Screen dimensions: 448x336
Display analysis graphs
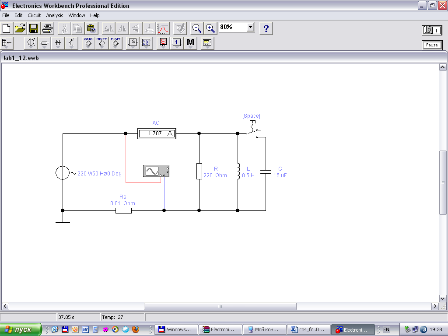(x=163, y=28)
